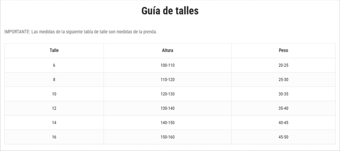Image resolution: width=340 pixels, height=151 pixels.
Task: Select the height value 130-140
Action: (167, 108)
